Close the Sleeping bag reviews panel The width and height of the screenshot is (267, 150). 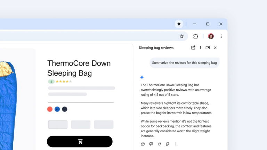pyautogui.click(x=215, y=48)
